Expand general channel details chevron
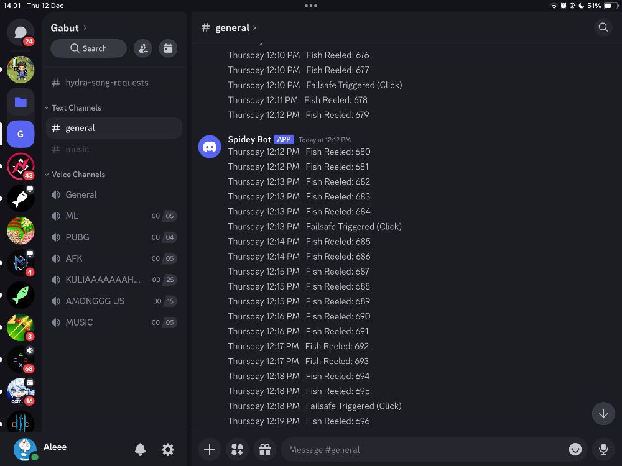The width and height of the screenshot is (622, 466). tap(254, 28)
